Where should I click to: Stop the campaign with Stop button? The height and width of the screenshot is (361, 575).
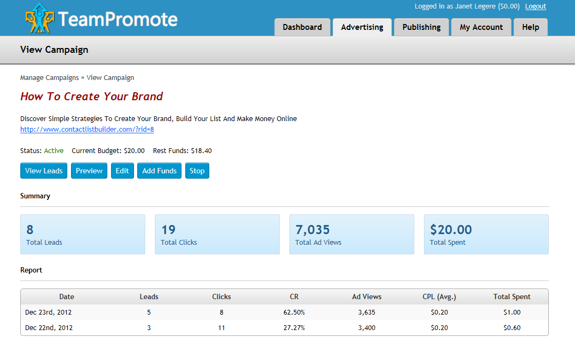point(197,171)
